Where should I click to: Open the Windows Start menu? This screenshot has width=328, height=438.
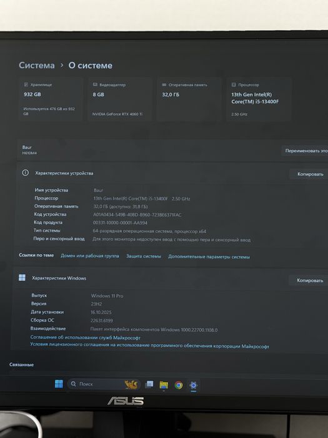59,384
